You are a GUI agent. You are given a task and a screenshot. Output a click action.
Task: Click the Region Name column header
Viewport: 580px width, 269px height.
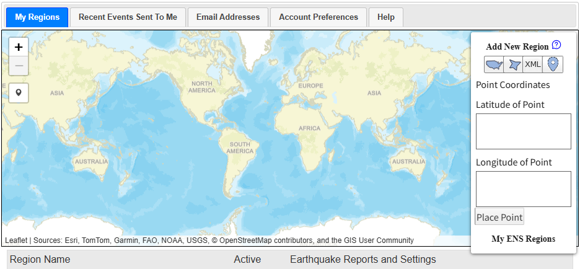pos(40,259)
